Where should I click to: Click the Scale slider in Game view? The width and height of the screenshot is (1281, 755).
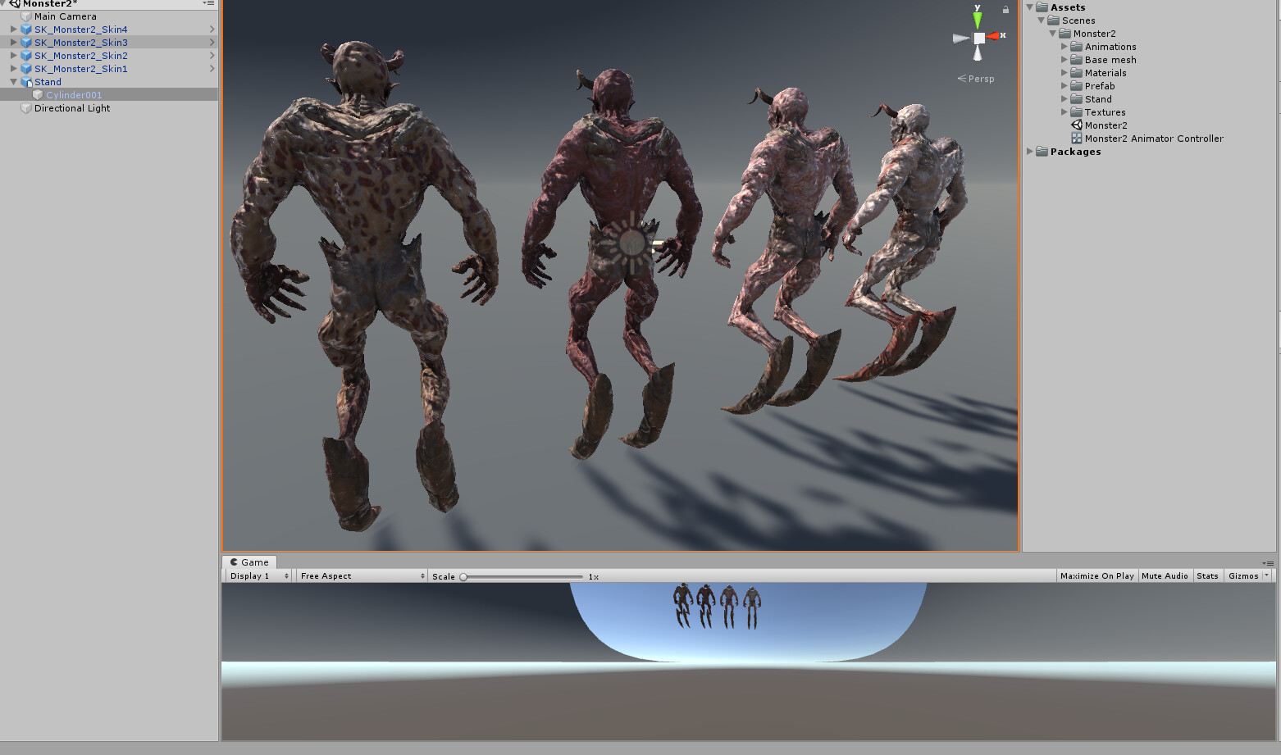(x=463, y=576)
